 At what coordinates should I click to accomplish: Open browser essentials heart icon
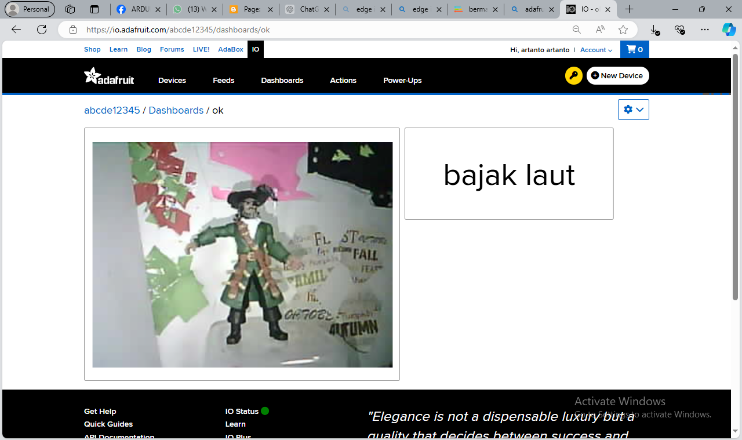pos(679,30)
